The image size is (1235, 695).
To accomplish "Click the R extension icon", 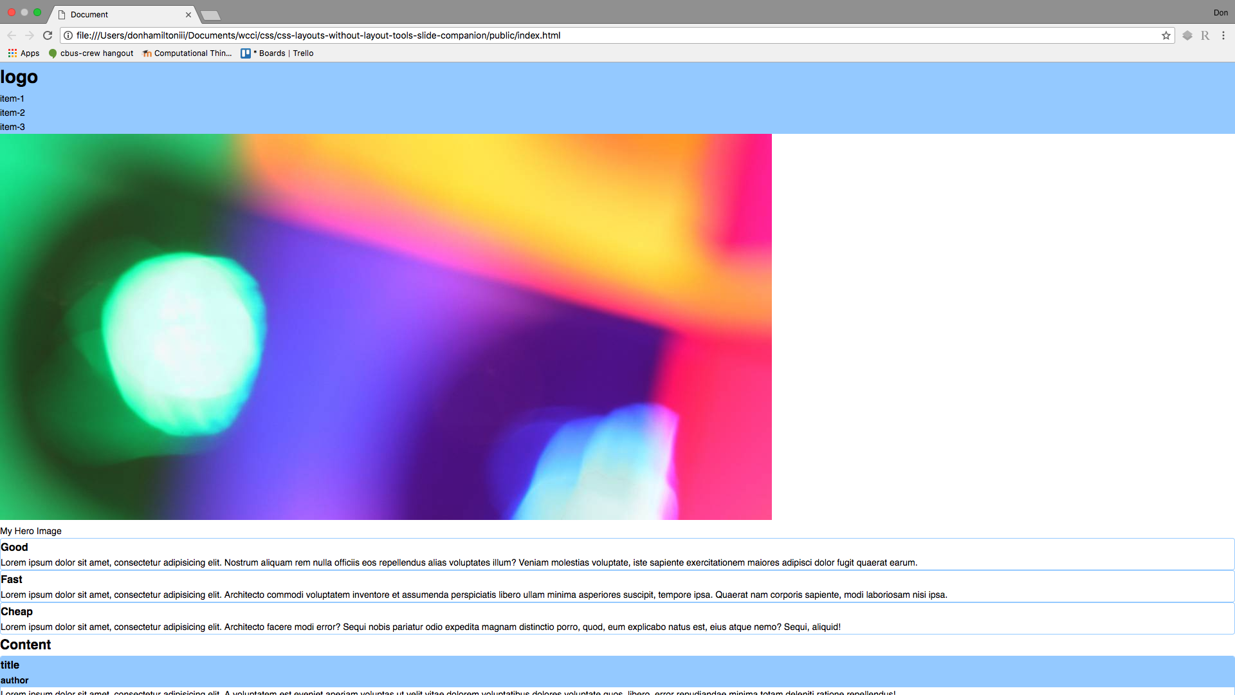I will point(1205,35).
